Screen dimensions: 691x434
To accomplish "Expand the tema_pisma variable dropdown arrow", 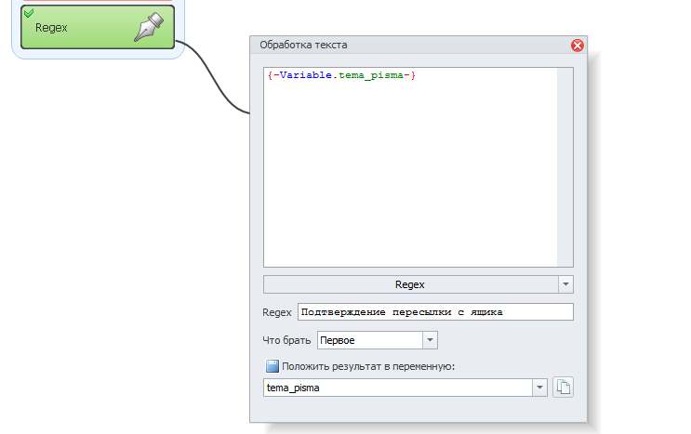I will [x=539, y=388].
